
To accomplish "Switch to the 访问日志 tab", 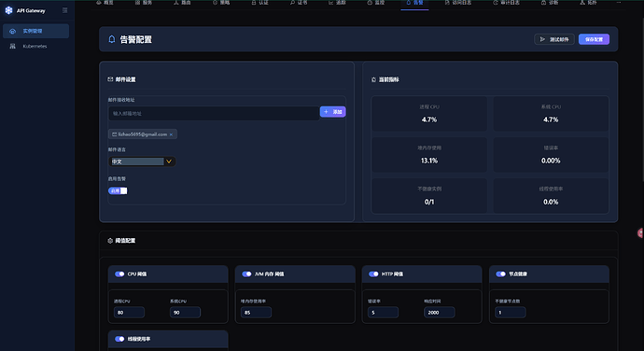I will click(458, 3).
